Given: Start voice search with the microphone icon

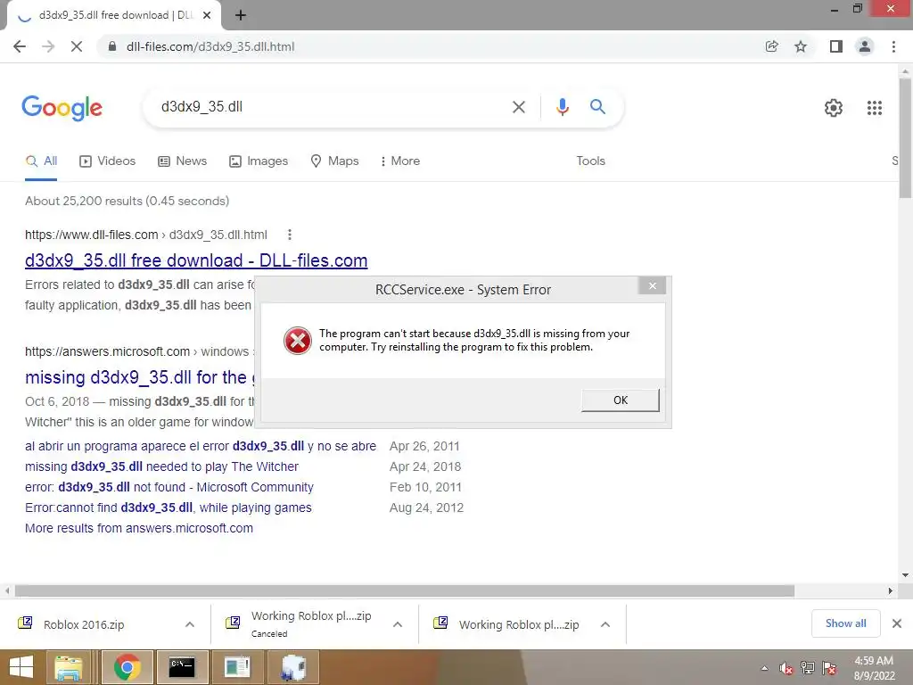Looking at the screenshot, I should click(562, 107).
